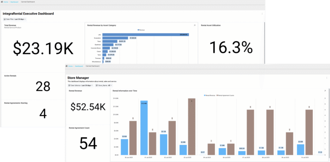
Task: Select the Excavators revenue bar
Action: 115,38
